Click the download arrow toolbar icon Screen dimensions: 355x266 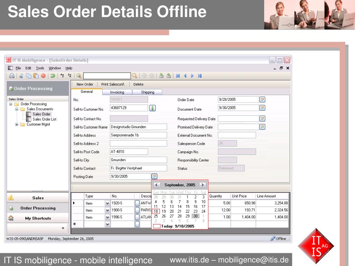pos(161,76)
